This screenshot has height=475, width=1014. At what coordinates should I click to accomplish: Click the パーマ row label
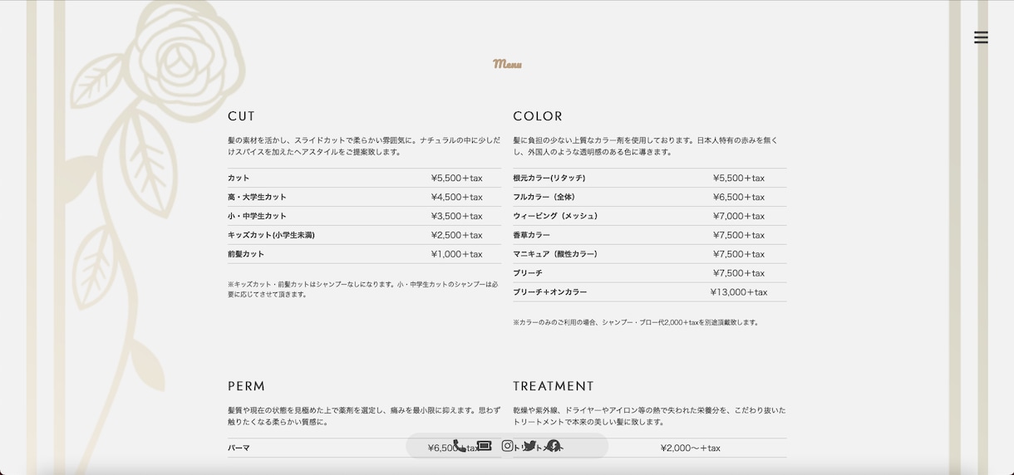coord(239,448)
